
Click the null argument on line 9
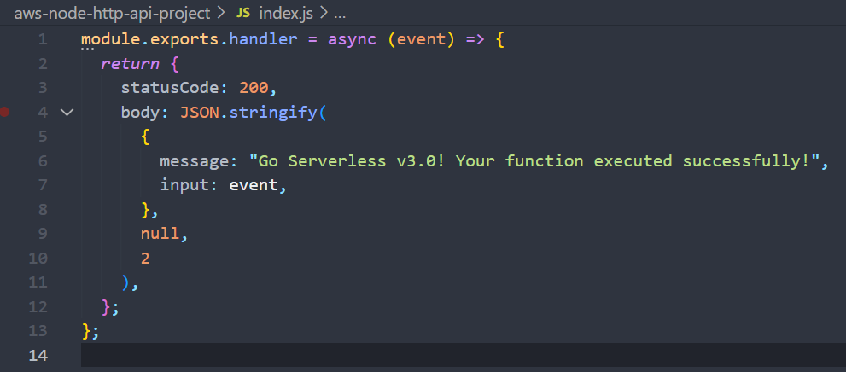click(160, 233)
